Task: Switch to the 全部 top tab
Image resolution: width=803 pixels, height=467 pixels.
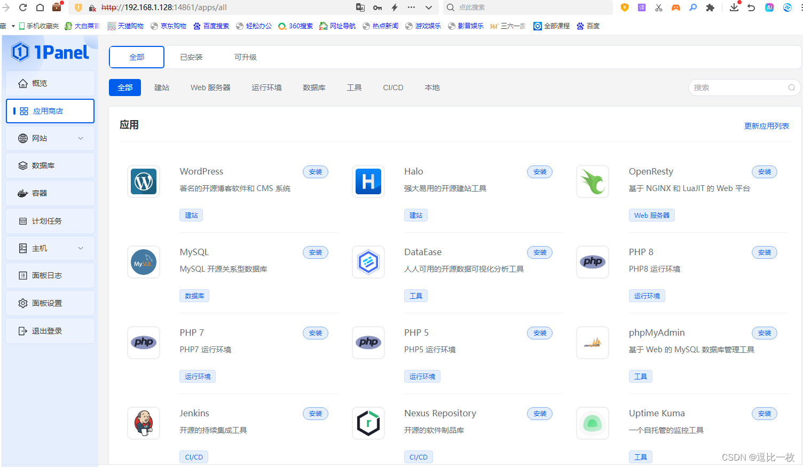Action: coord(137,57)
